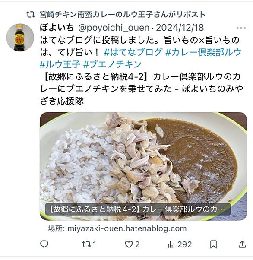Open the 2024/12/18 post timestamp
This screenshot has width=253, height=260.
coord(180,28)
